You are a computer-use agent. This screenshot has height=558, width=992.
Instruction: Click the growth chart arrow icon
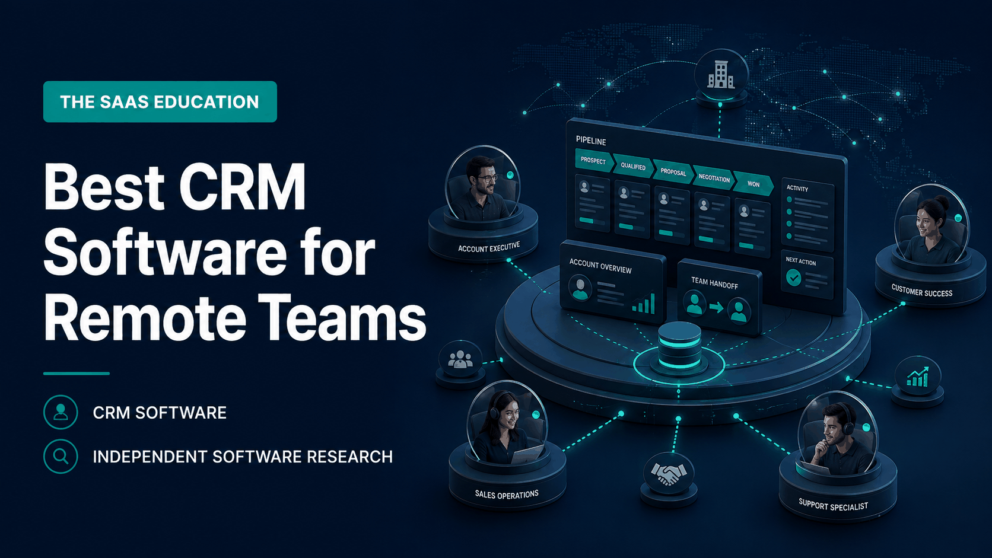(x=917, y=376)
